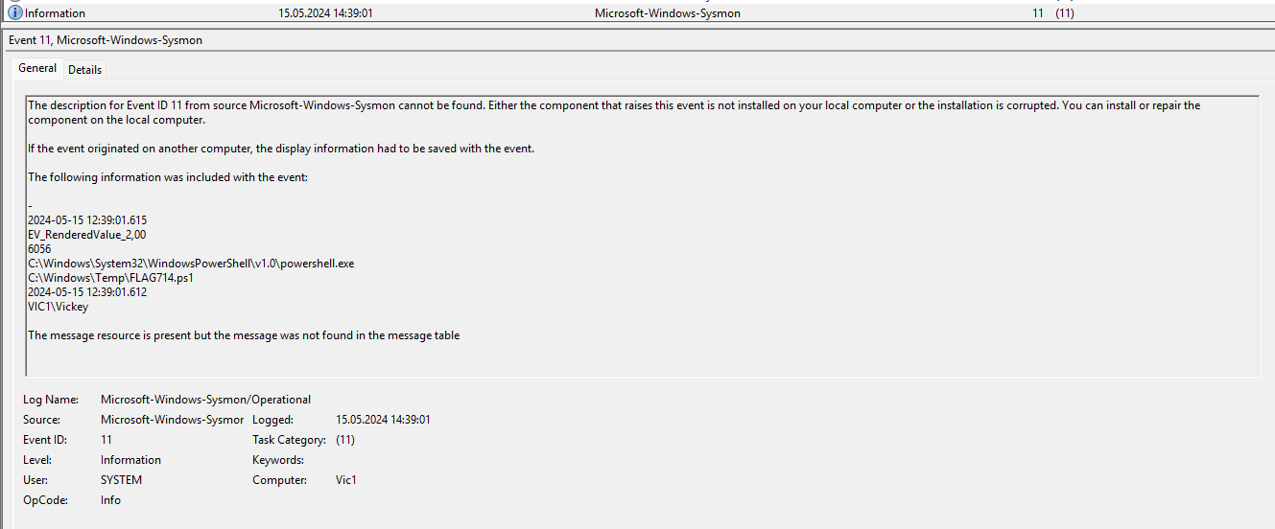Click the VIC1\Vickey user line

point(58,307)
